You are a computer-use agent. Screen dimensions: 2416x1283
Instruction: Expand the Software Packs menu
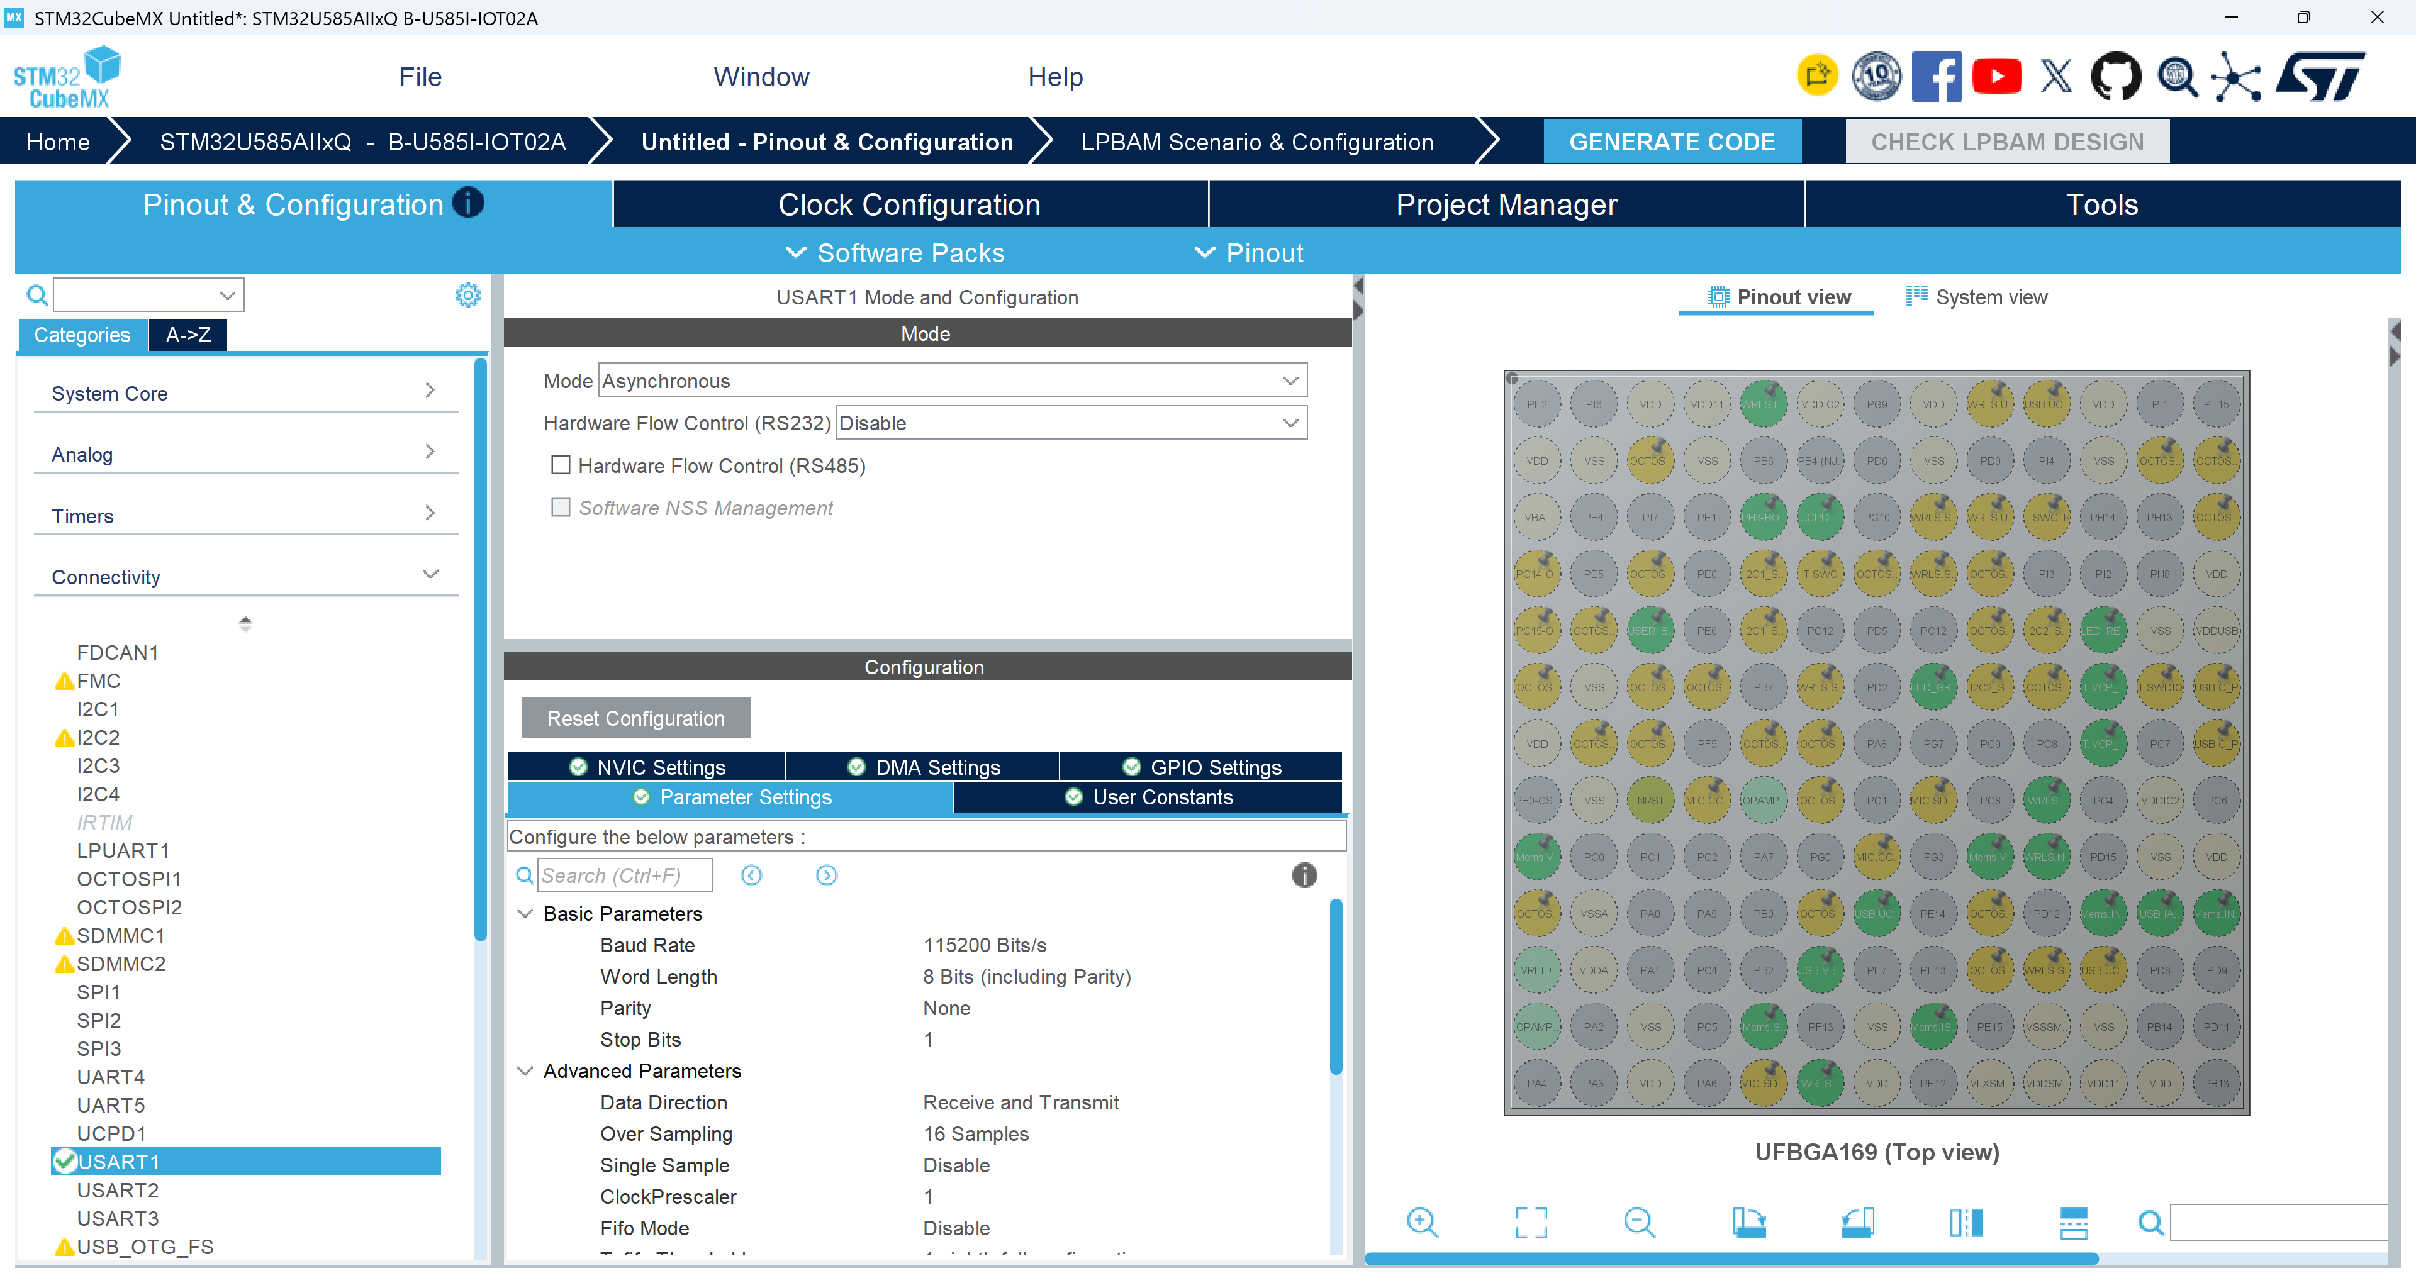(894, 253)
